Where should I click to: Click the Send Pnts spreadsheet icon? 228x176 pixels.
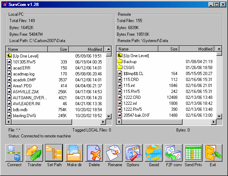tap(193, 153)
